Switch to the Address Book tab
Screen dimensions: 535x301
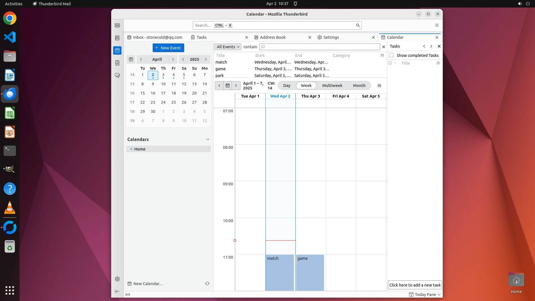point(273,37)
